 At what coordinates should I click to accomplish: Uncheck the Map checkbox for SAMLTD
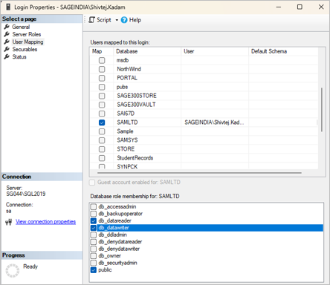pos(102,122)
